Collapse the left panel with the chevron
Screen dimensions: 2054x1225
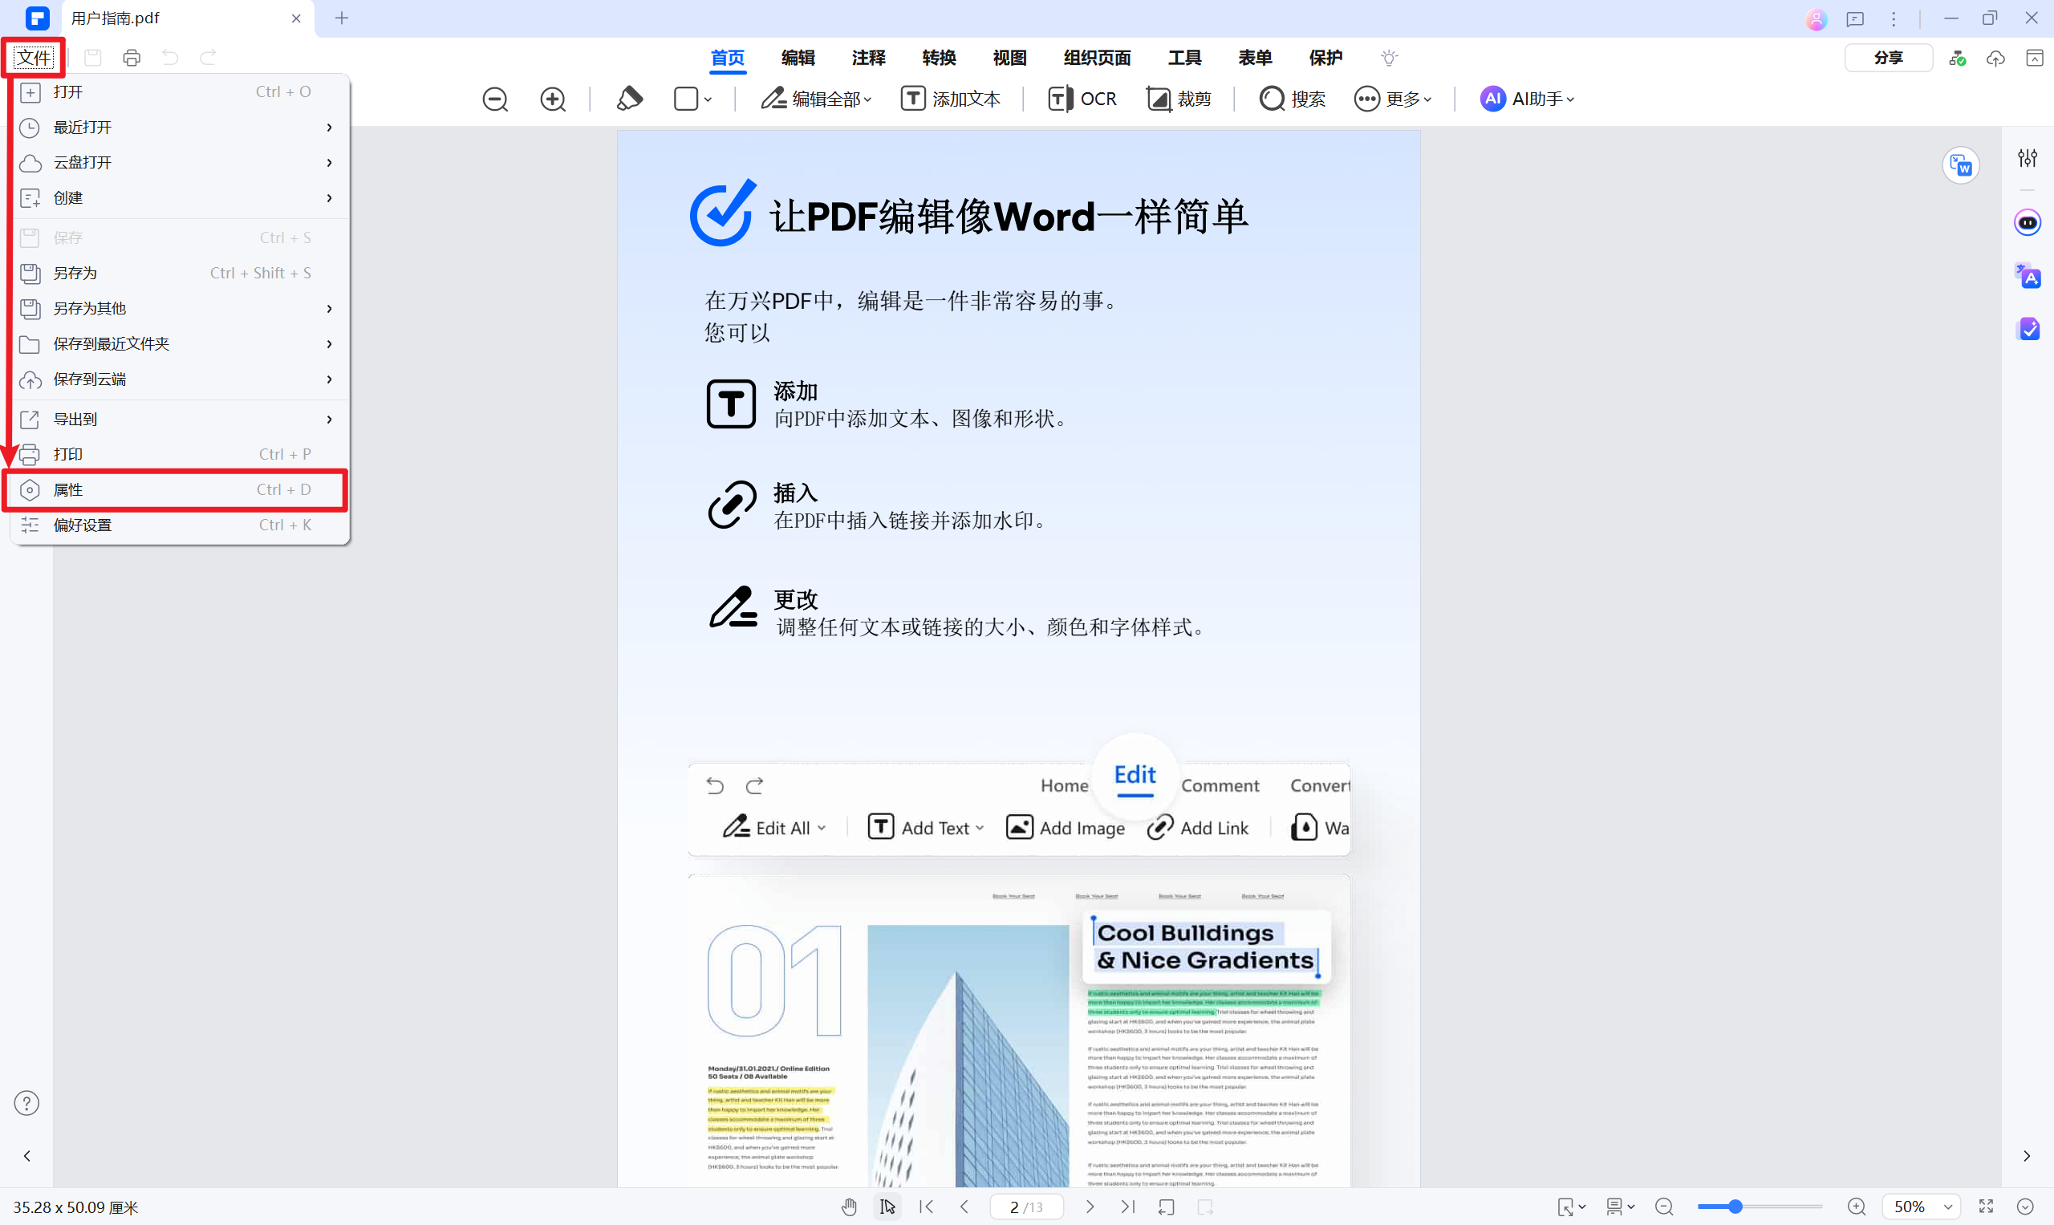[x=27, y=1156]
